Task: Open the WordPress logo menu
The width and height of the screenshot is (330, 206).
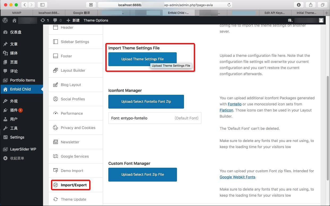Action: click(x=5, y=20)
